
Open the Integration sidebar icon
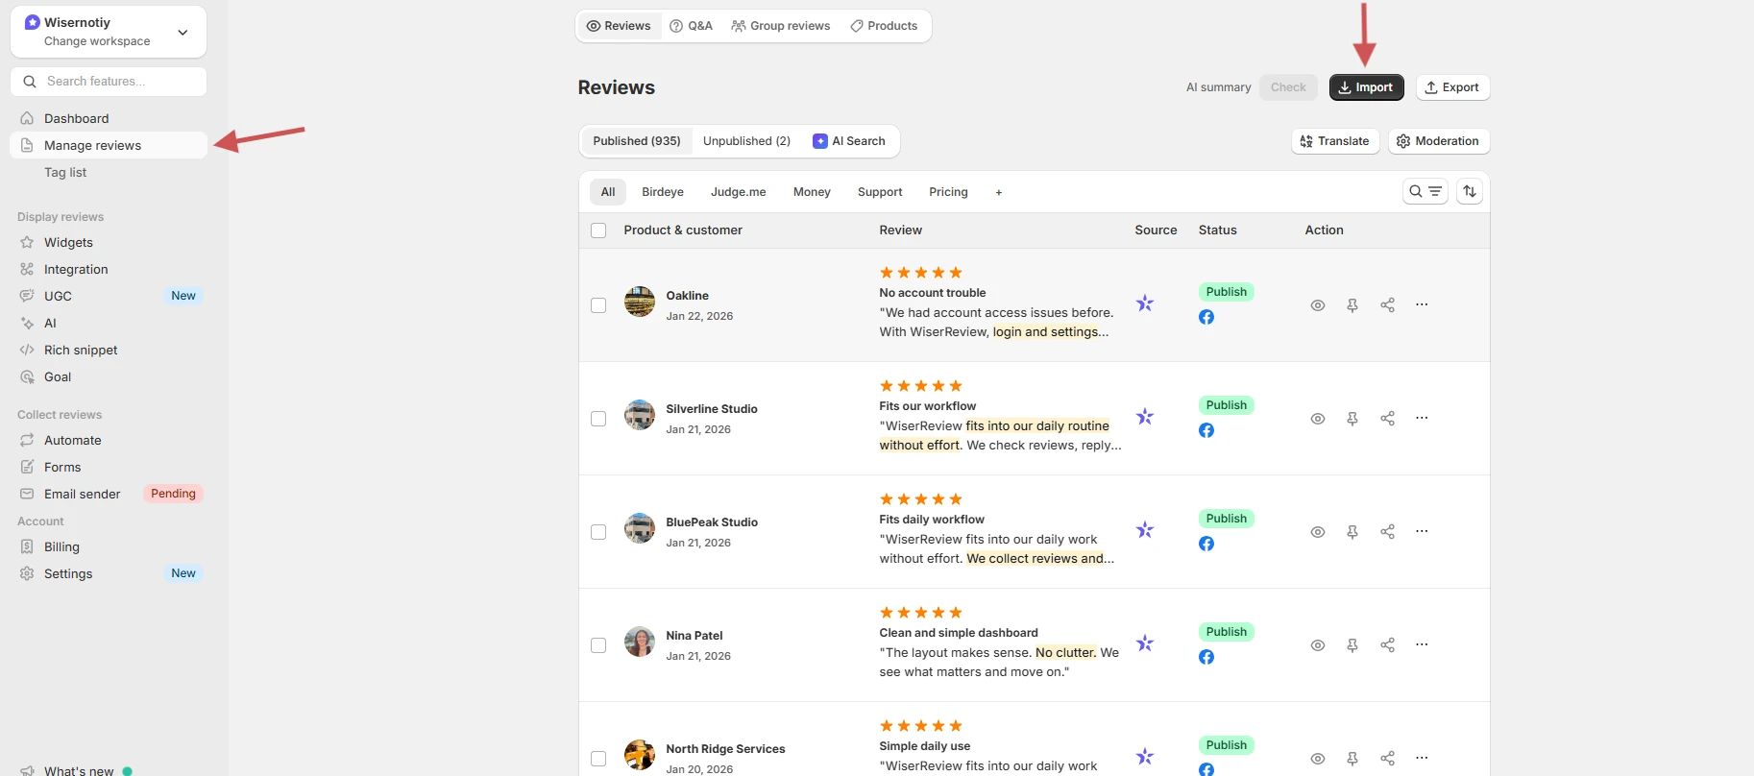coord(27,269)
